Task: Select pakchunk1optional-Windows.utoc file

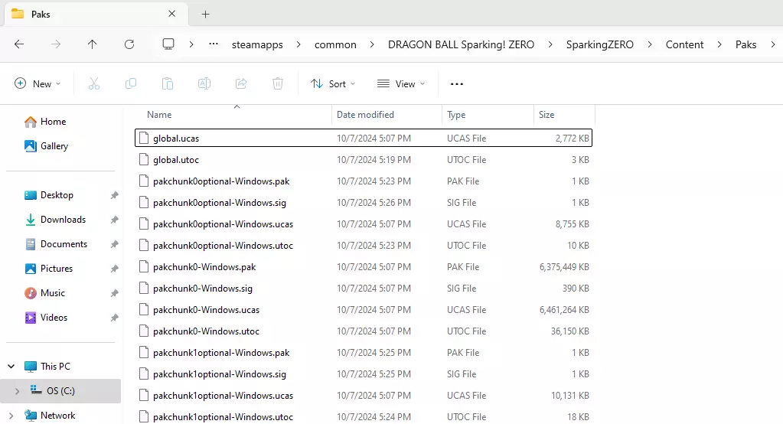Action: click(x=364, y=417)
